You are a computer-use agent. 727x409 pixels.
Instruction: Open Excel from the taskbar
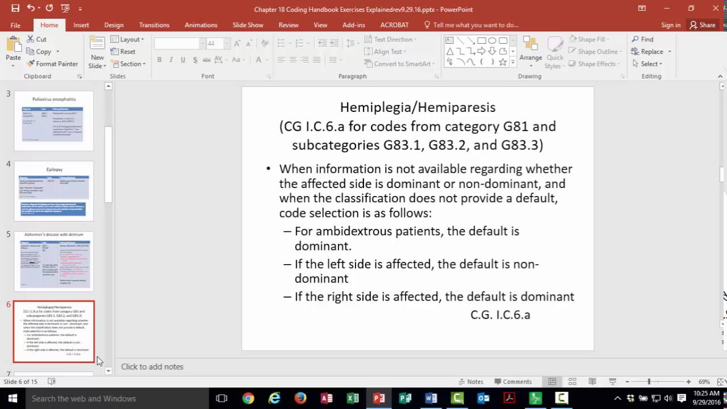(353, 398)
